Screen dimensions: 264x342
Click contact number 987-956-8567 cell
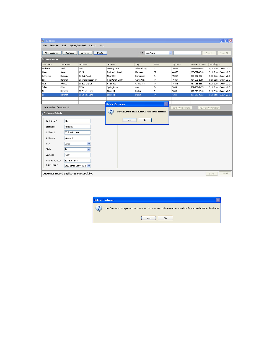200,83
